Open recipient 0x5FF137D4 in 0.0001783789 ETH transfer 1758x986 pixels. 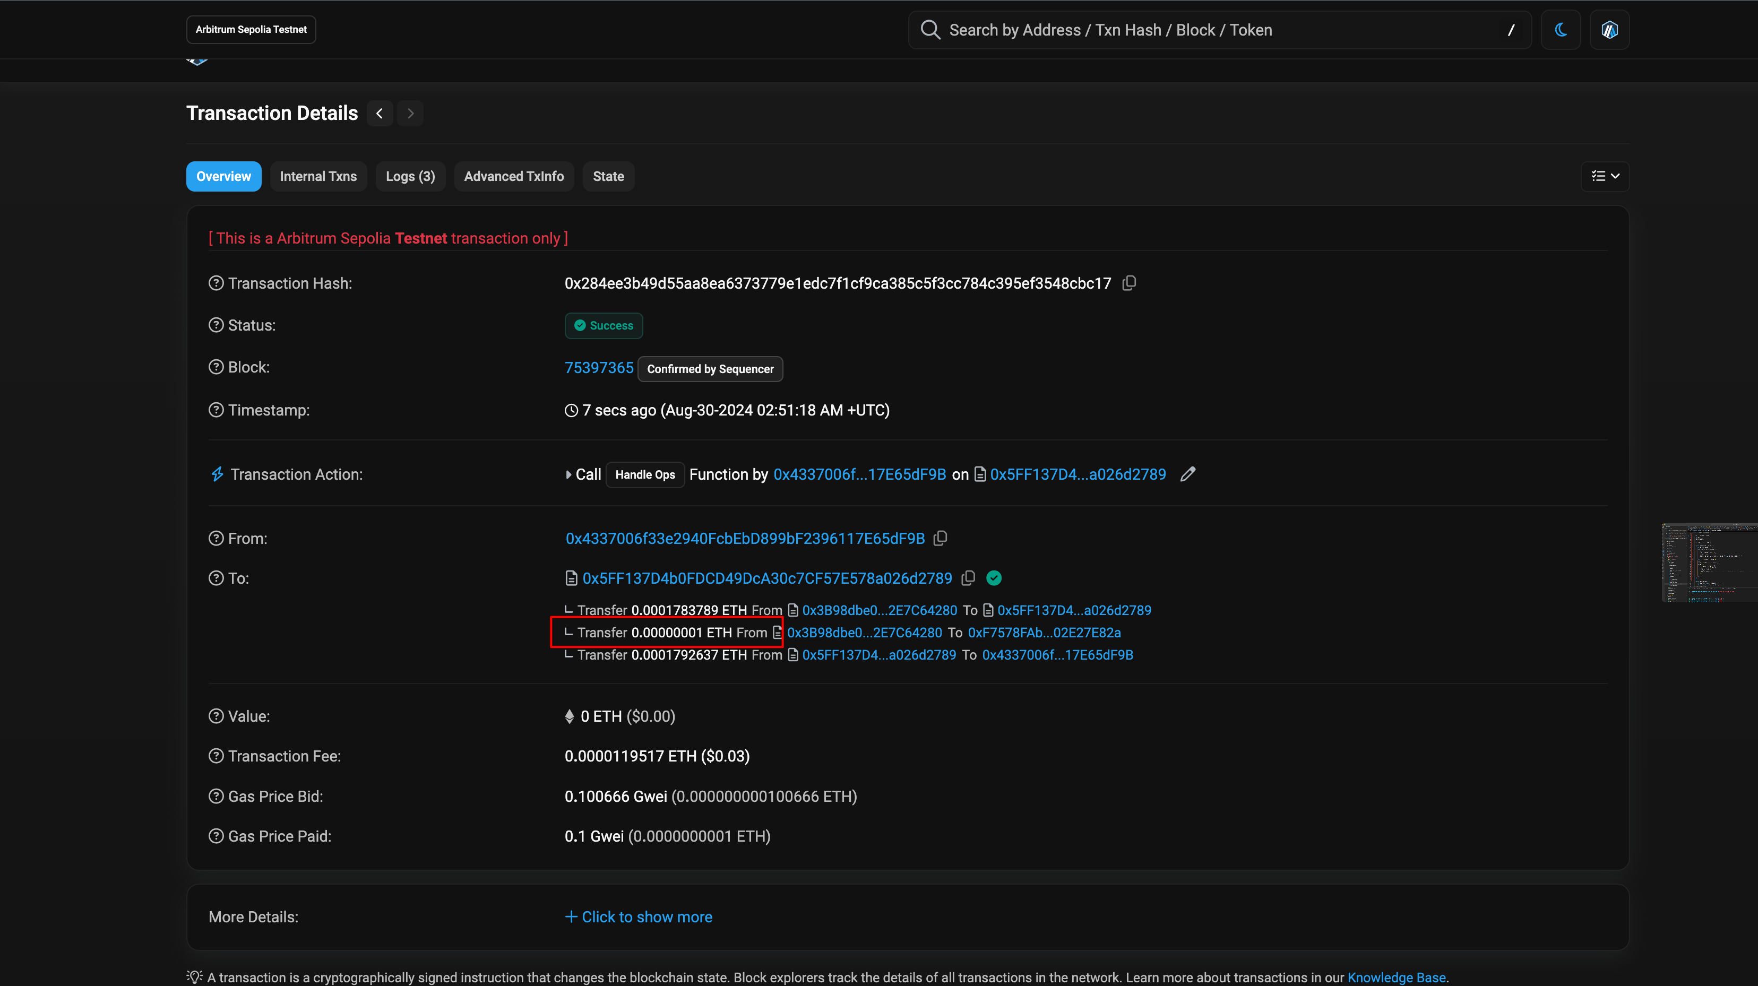[1074, 610]
